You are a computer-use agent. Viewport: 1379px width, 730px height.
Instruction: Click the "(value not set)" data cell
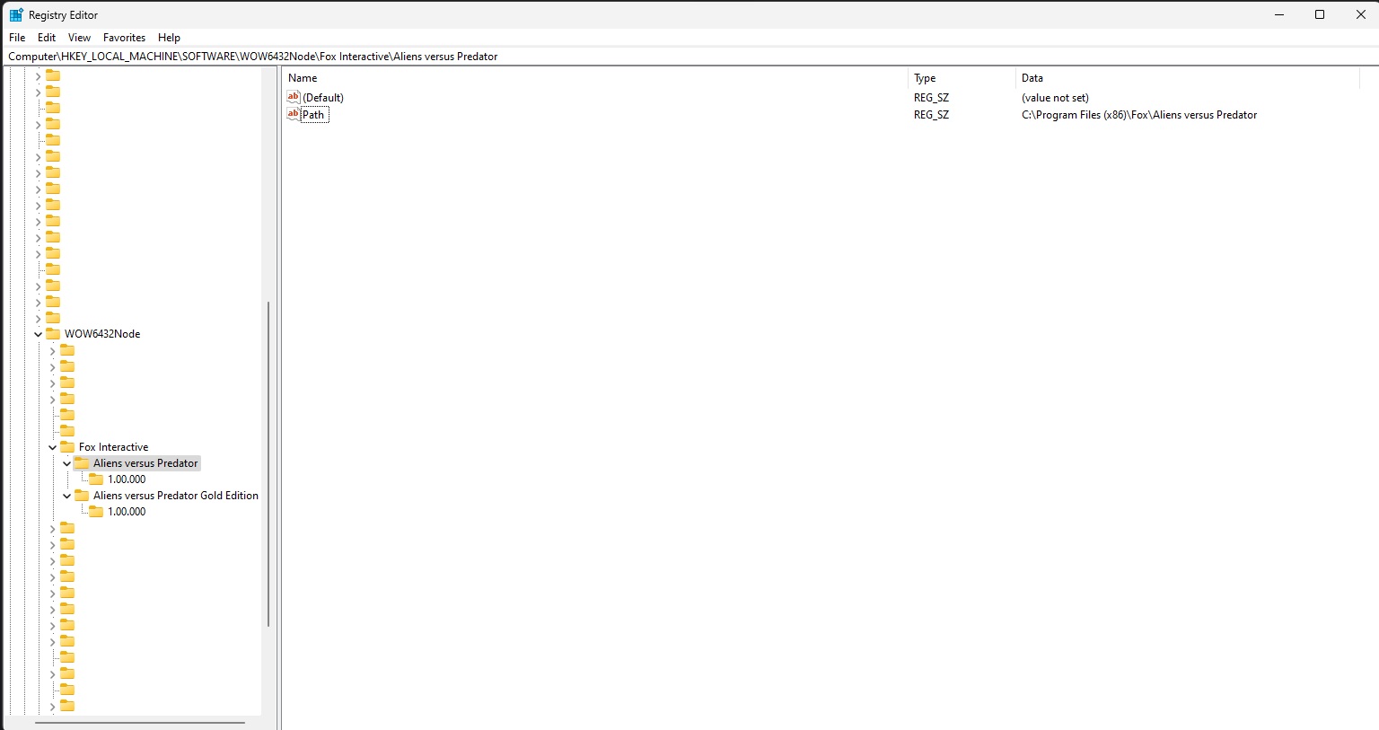[x=1055, y=98]
